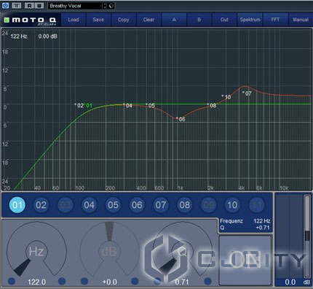Toggle the Spektrum display
Image resolution: width=313 pixels, height=289 pixels.
coord(250,20)
